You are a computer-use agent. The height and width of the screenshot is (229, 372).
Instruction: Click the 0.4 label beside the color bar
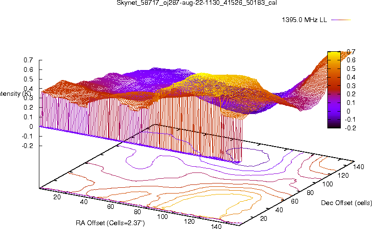tap(351, 77)
